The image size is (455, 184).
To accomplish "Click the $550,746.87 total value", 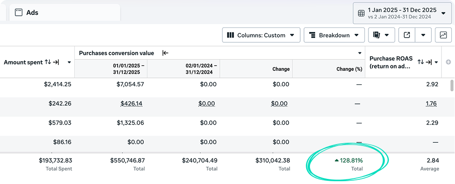I will tap(127, 160).
